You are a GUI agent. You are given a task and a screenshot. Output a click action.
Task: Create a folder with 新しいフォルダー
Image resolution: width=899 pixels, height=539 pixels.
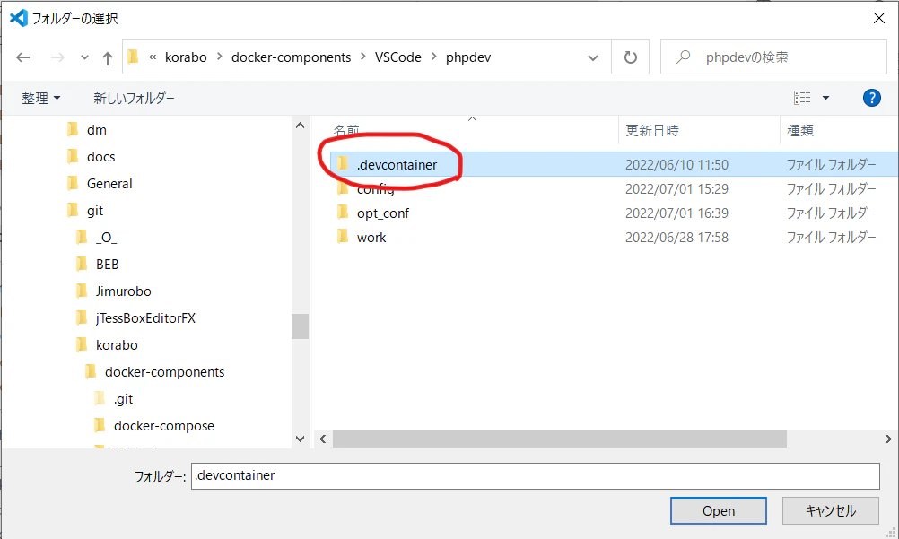click(134, 98)
